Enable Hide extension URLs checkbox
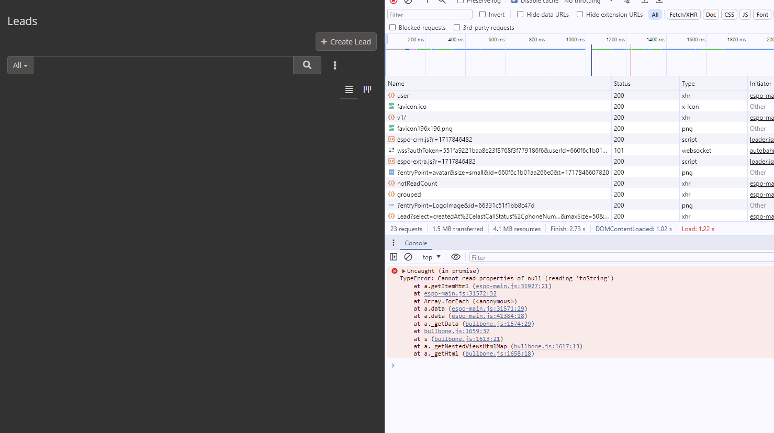This screenshot has height=433, width=774. click(x=580, y=14)
